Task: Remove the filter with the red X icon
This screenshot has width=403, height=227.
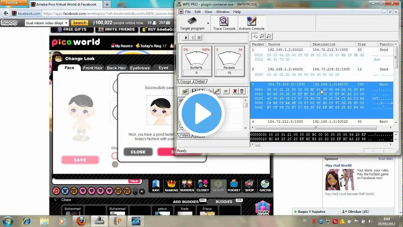Action: click(x=235, y=91)
